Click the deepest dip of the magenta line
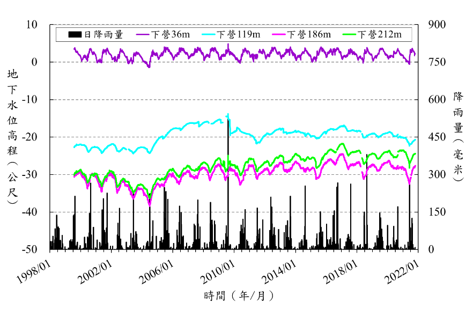473x310 pixels. [150, 205]
